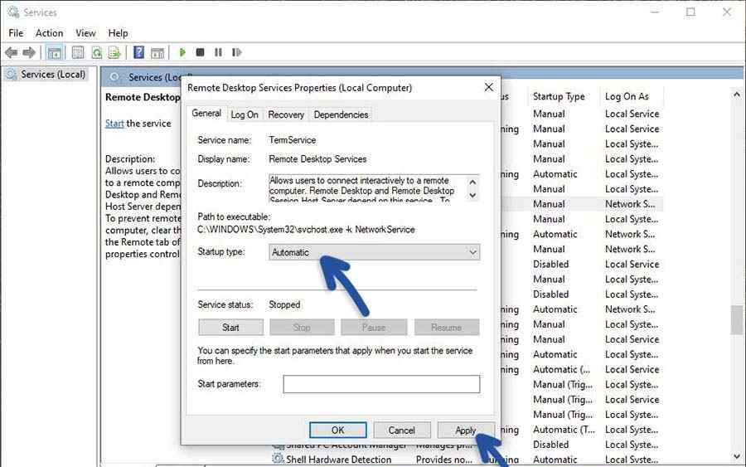
Task: Click 'Remote Desktop Services' display name text
Action: click(317, 159)
